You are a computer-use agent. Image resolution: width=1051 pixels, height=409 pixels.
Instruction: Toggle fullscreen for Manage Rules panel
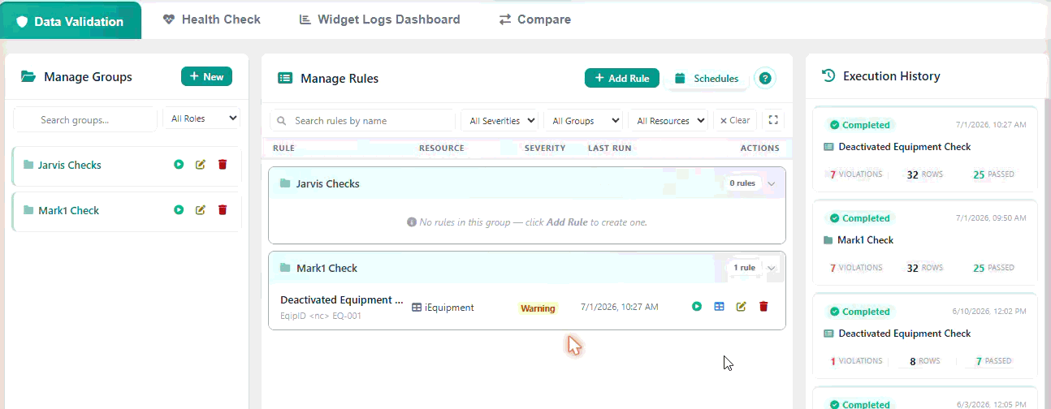pyautogui.click(x=774, y=120)
